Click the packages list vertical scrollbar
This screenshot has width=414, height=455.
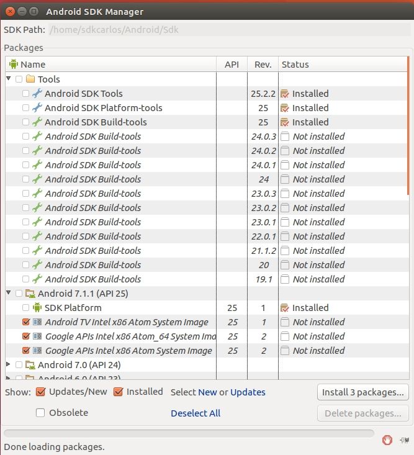tap(408, 126)
